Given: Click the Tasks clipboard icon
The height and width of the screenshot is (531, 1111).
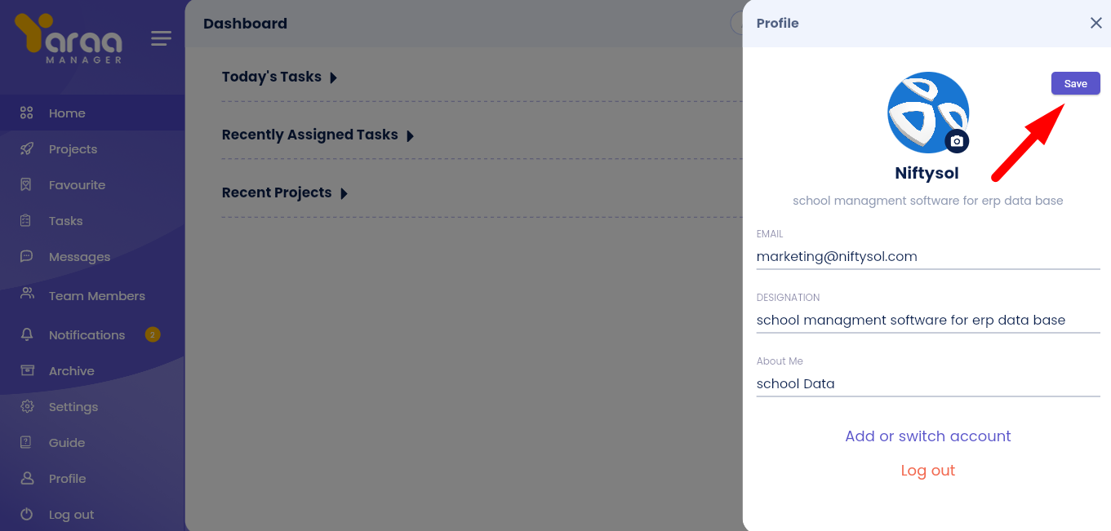Looking at the screenshot, I should tap(27, 221).
